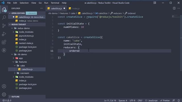The image size is (182, 102).
Task: Open the Accounts menu icon
Action: (4, 86)
